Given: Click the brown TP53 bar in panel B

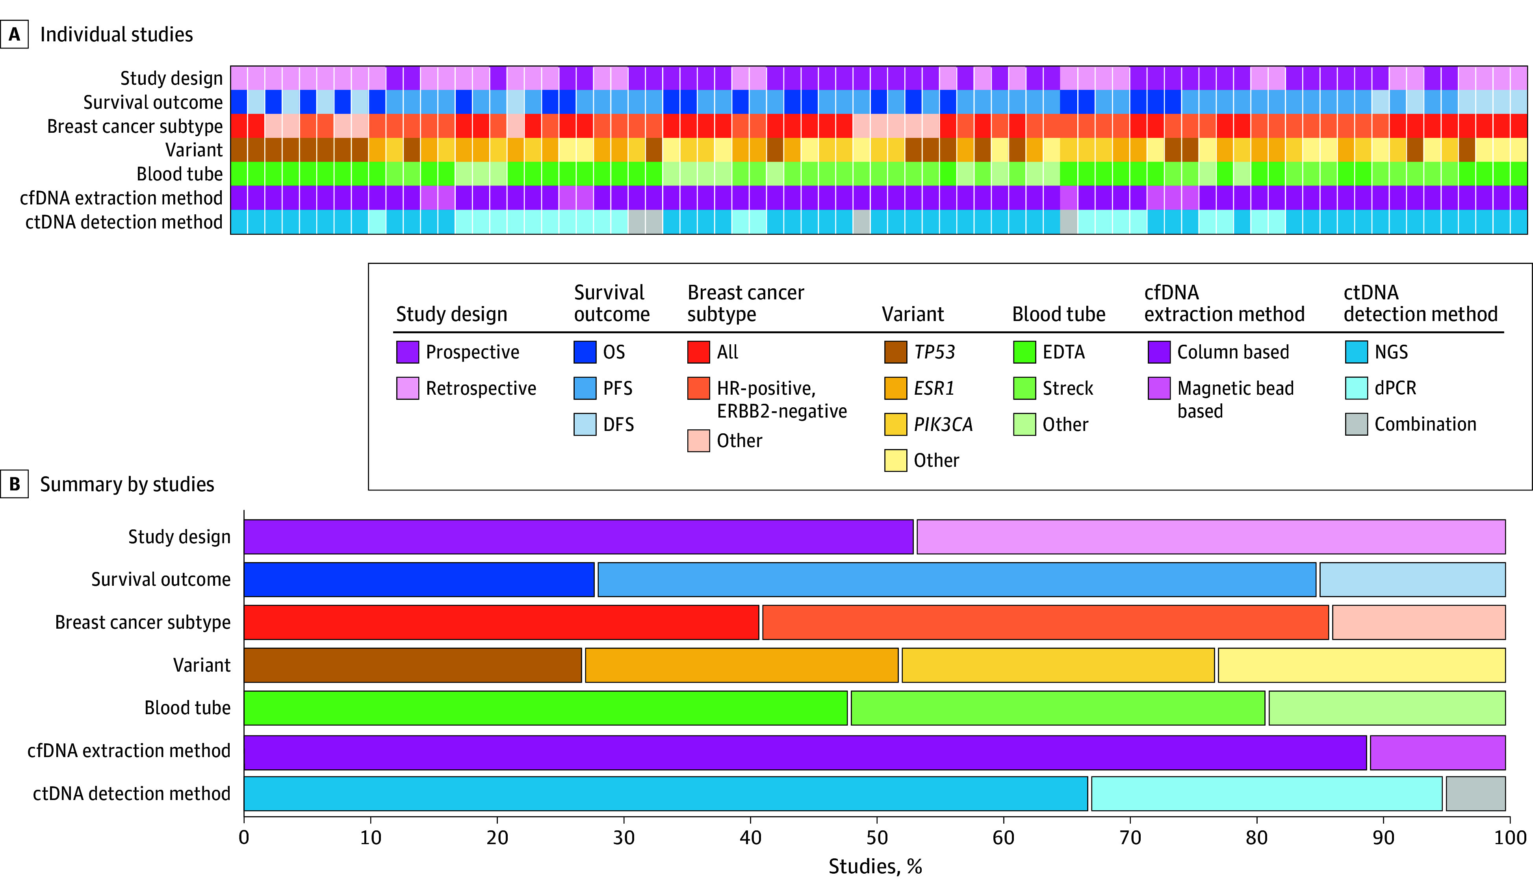Looking at the screenshot, I should (x=412, y=665).
